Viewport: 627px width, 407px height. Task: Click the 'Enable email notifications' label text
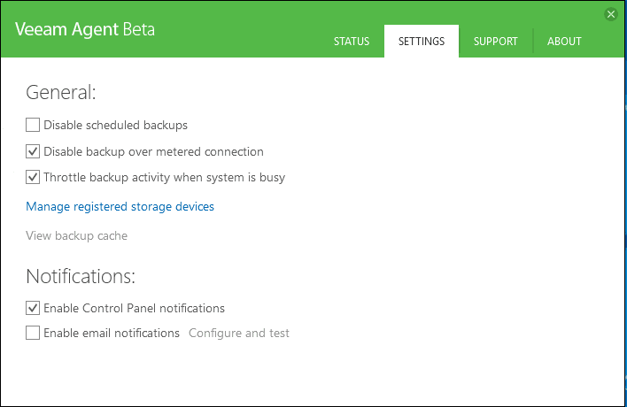point(112,334)
